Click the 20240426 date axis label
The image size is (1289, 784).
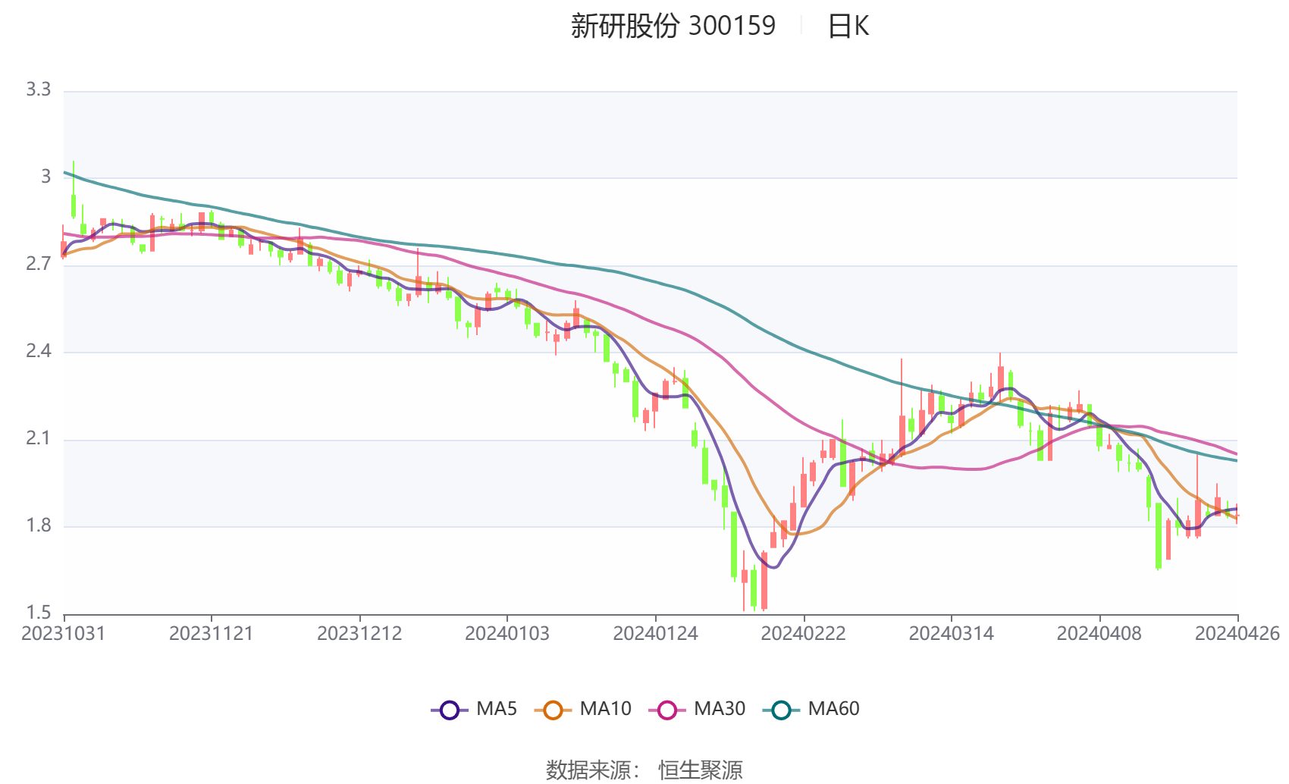[1237, 634]
